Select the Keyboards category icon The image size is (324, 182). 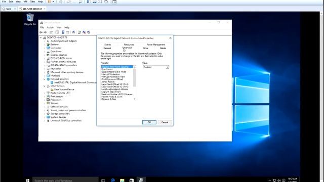[x=48, y=69]
